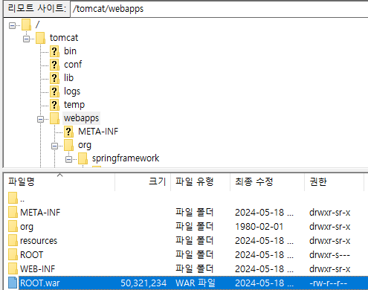Click the unknown-folder icon beside logs
The height and width of the screenshot is (290, 368).
coord(54,91)
